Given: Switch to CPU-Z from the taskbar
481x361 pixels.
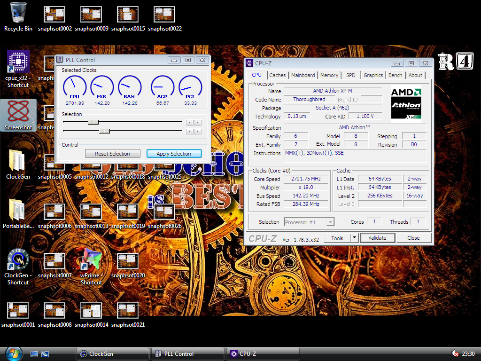Looking at the screenshot, I should [263, 354].
